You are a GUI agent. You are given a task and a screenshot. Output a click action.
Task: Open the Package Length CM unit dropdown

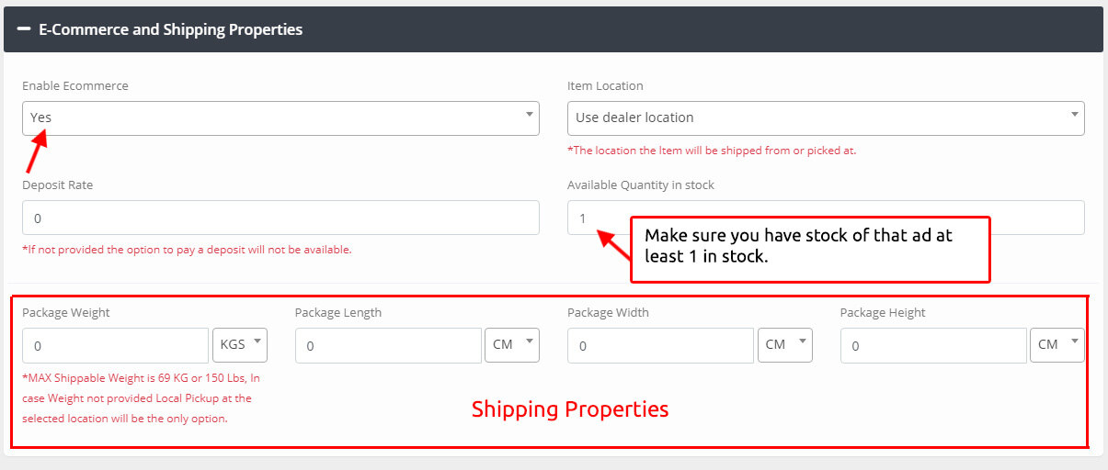(511, 345)
